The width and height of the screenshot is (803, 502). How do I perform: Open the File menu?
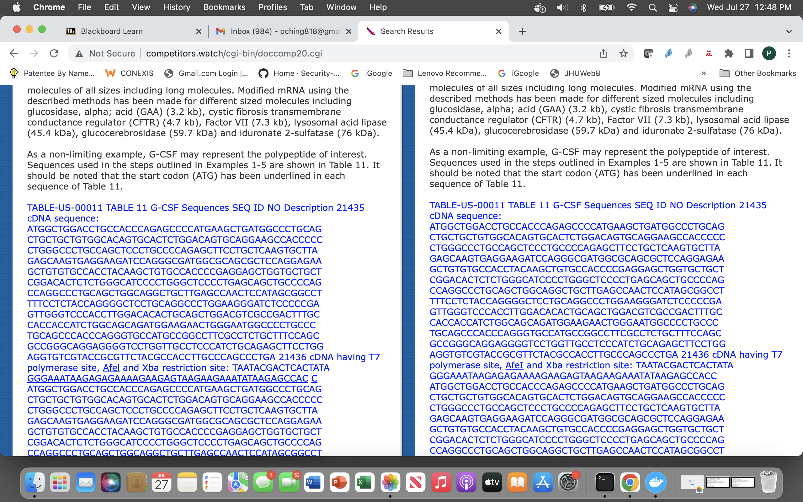(84, 7)
